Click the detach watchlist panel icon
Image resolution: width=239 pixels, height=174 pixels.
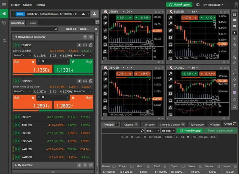(97, 22)
